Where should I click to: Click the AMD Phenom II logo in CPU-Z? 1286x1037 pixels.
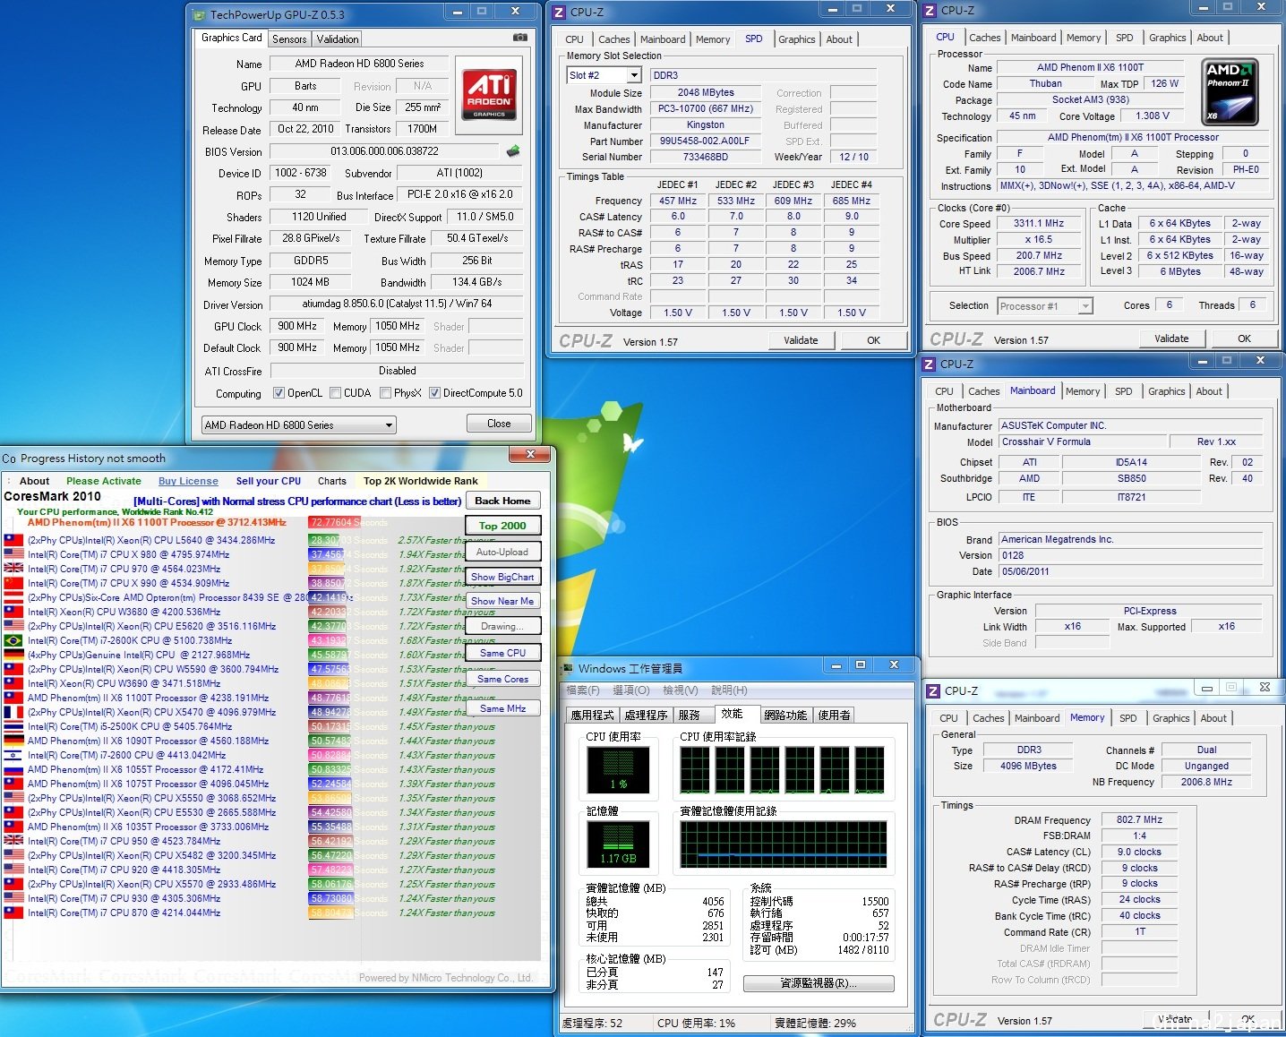tap(1230, 90)
